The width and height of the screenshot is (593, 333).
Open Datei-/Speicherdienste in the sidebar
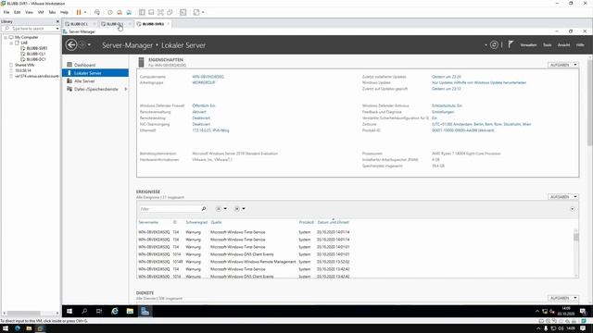point(96,89)
